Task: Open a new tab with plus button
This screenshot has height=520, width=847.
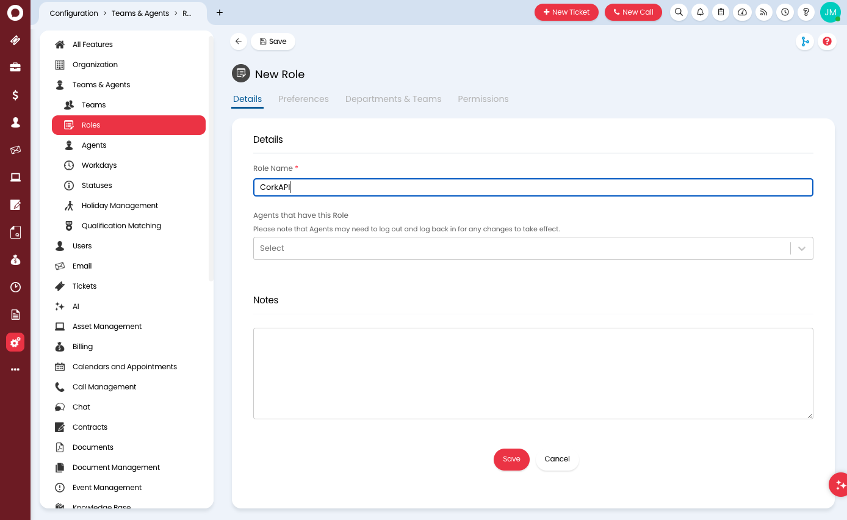Action: tap(220, 13)
